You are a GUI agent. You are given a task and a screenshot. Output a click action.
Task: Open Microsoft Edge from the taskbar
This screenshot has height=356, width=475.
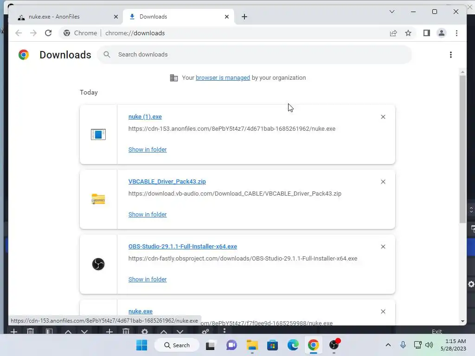point(293,345)
